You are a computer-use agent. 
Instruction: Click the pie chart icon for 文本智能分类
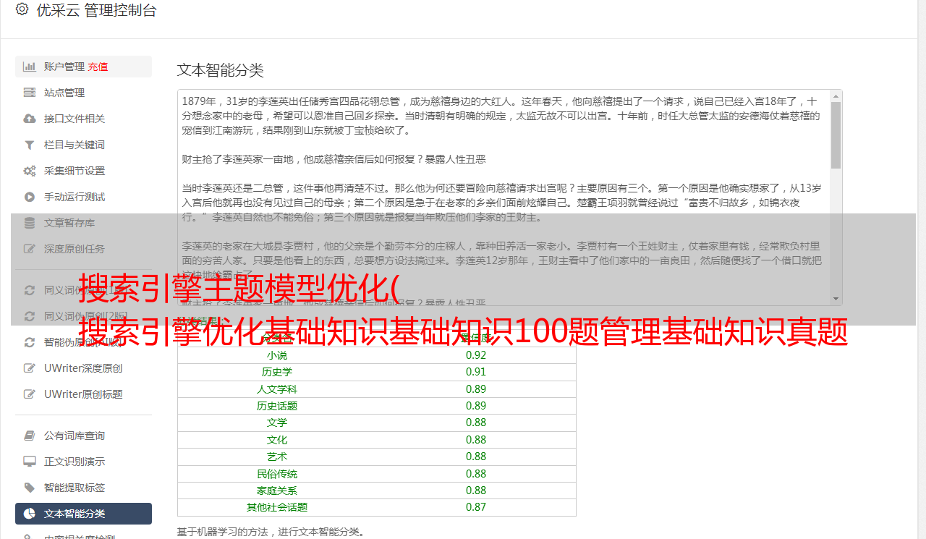click(30, 514)
